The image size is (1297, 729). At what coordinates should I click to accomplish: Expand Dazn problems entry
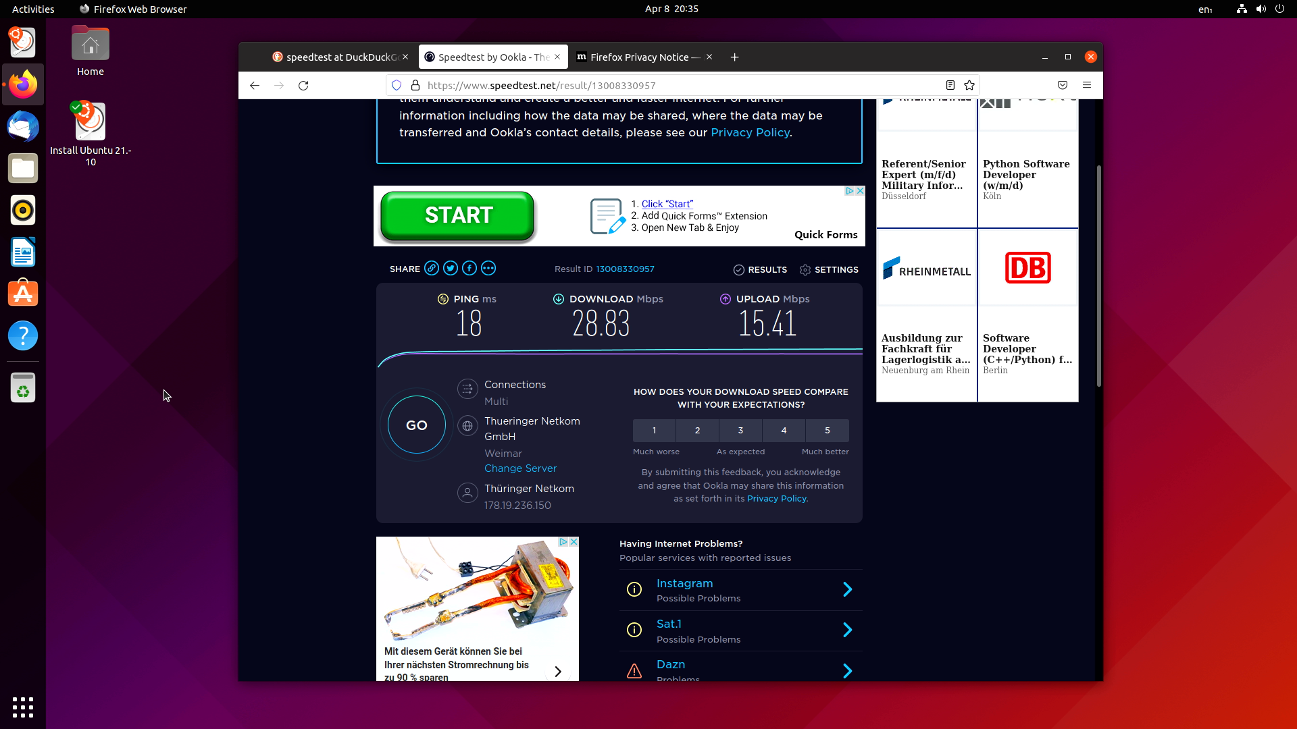point(847,670)
